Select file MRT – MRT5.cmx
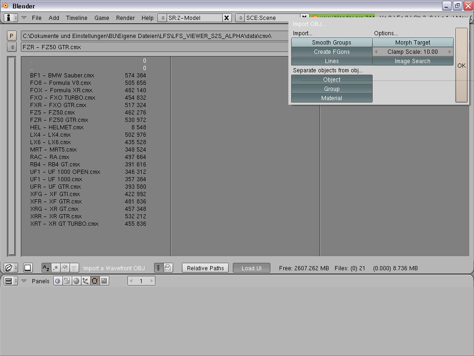 [x=88, y=150]
